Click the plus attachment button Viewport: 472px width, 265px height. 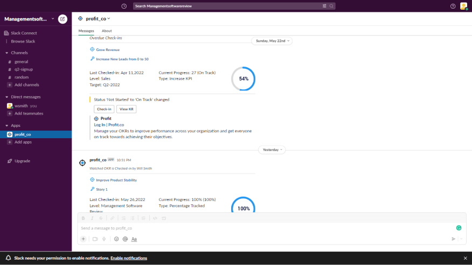point(84,239)
